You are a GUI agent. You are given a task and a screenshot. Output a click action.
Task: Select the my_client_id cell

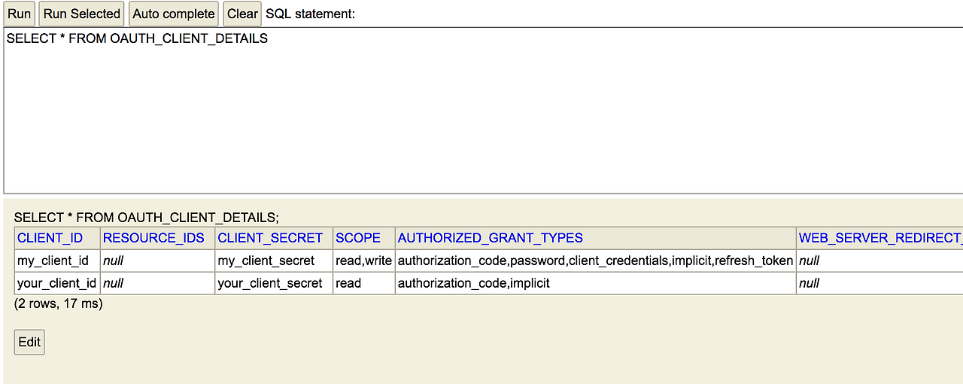(58, 261)
